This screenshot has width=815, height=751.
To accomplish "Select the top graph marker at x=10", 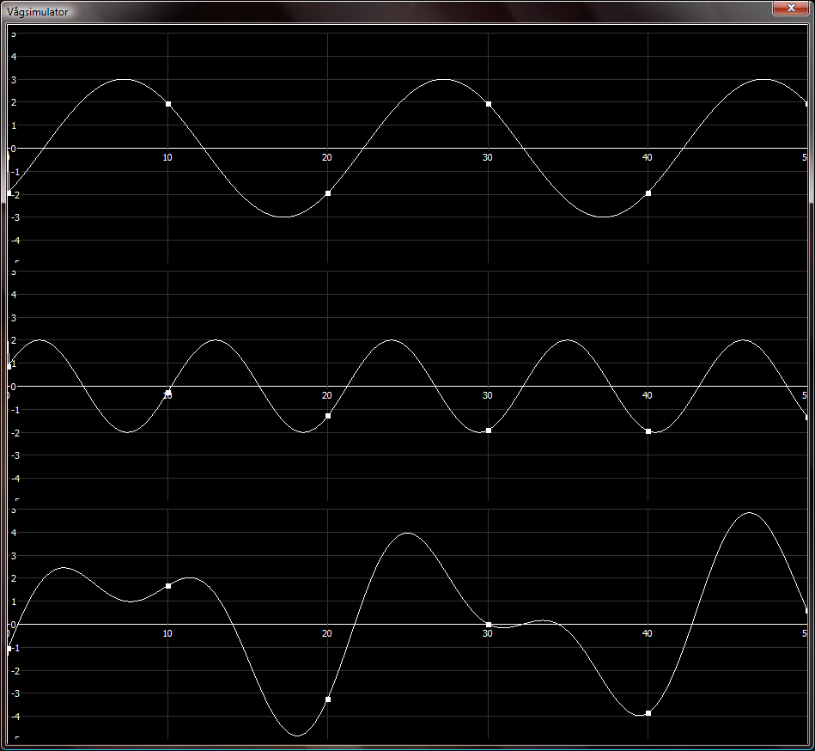I will pos(167,104).
